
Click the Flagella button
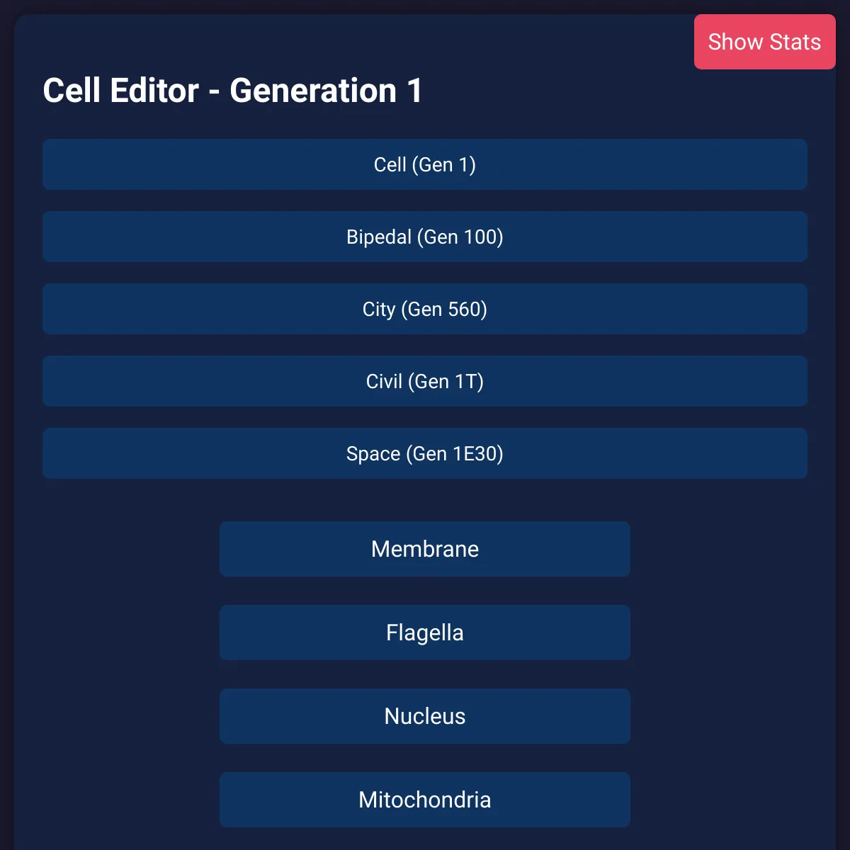(x=425, y=633)
